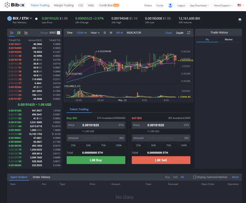The image size is (246, 203).
Task: Click sell order price 0.00194000
Action: point(15,48)
